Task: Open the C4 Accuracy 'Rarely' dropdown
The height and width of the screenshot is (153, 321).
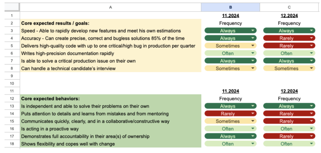Action: [289, 38]
